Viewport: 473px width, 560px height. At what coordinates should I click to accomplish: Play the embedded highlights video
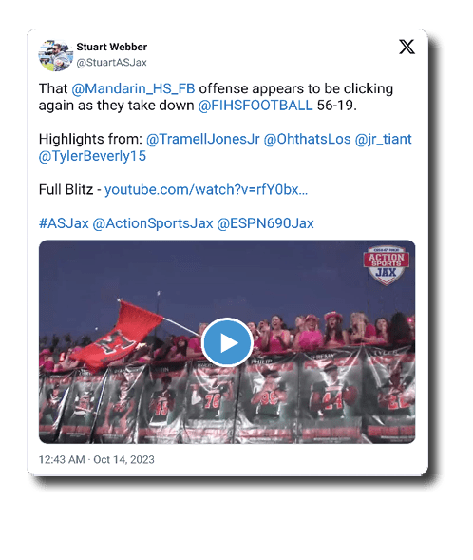click(x=227, y=342)
